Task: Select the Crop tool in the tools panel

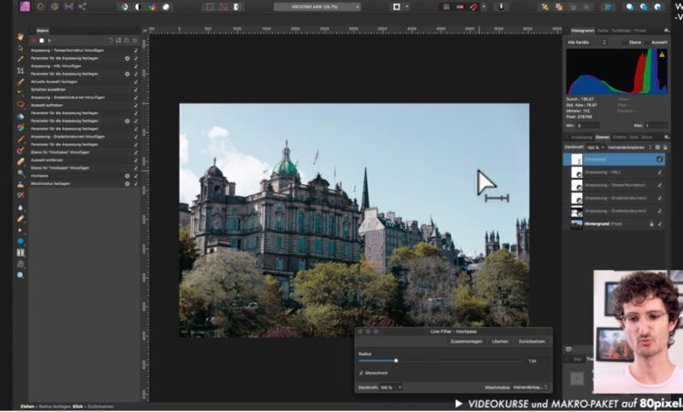Action: [x=20, y=70]
